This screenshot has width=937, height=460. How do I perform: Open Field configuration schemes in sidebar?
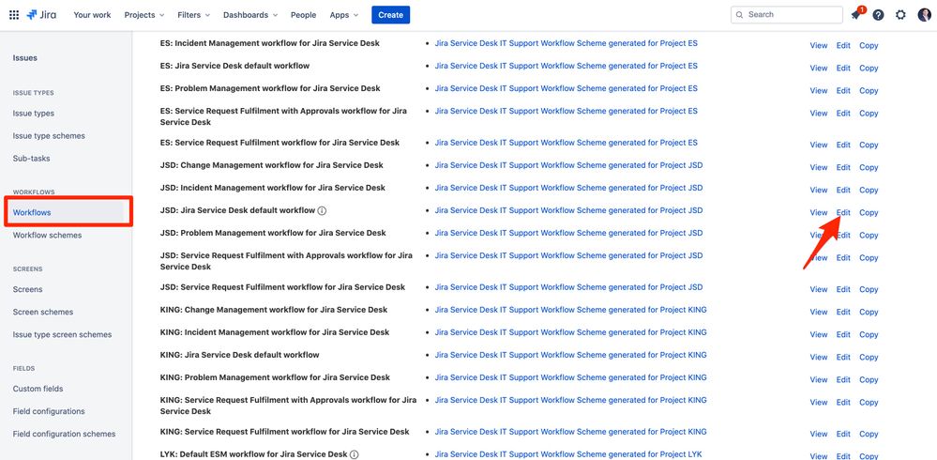pos(64,434)
